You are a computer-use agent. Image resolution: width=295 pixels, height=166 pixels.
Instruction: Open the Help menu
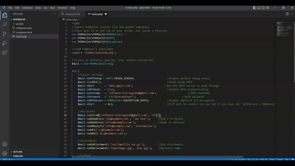coord(73,8)
